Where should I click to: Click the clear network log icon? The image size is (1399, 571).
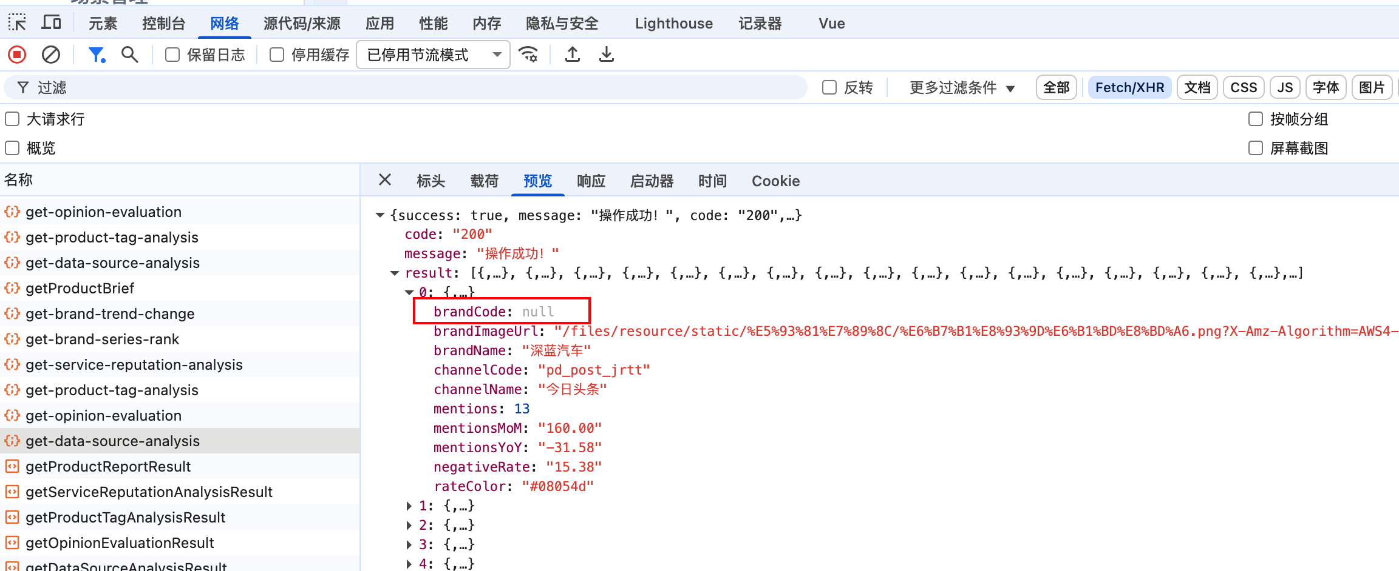click(x=51, y=55)
